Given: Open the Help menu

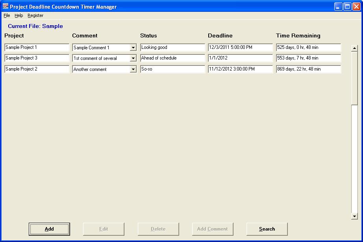Looking at the screenshot, I should 19,15.
